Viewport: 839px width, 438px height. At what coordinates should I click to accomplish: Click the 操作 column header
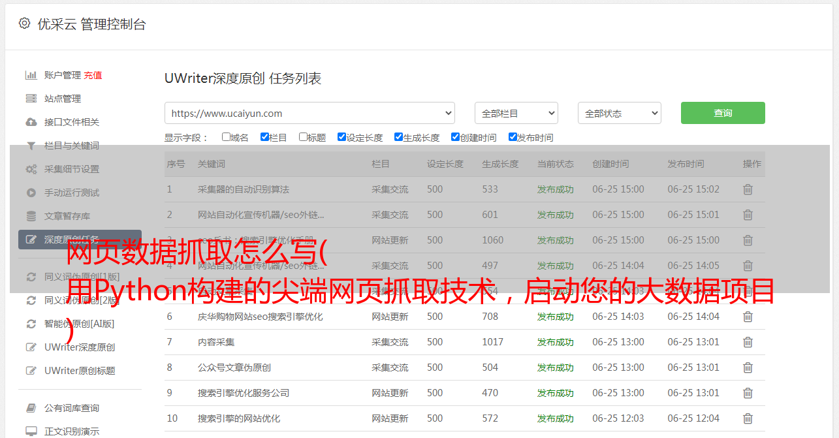[x=752, y=164]
